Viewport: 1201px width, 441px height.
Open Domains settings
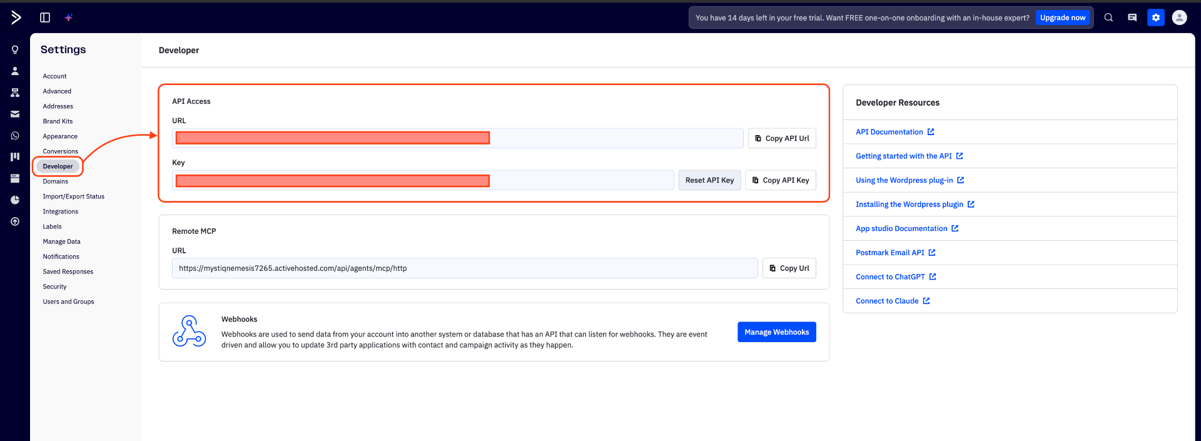pos(56,181)
